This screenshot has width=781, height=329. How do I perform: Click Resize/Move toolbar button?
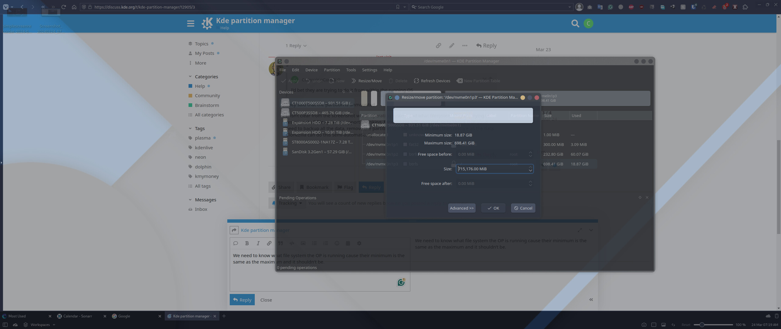pyautogui.click(x=366, y=81)
